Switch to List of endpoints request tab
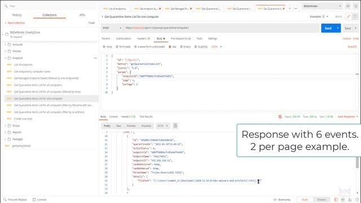361x203 pixels. pyautogui.click(x=115, y=9)
